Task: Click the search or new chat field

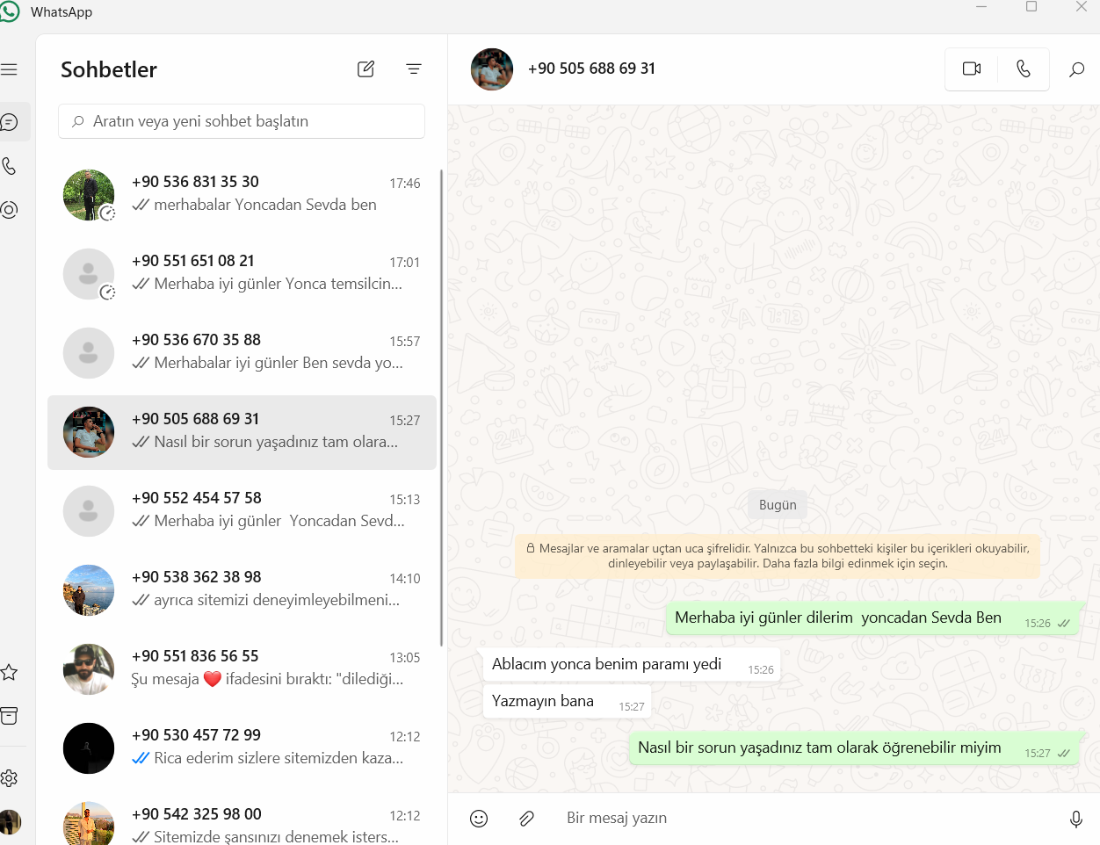Action: (242, 121)
